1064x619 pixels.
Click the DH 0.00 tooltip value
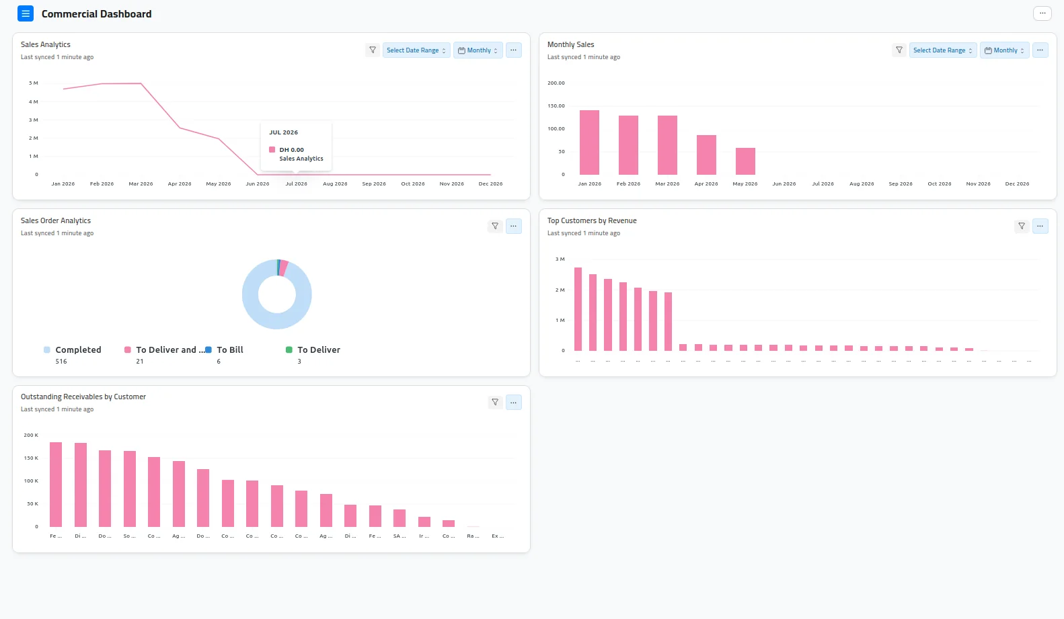tap(292, 150)
